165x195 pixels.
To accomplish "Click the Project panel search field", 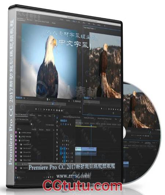I will point(23,124).
